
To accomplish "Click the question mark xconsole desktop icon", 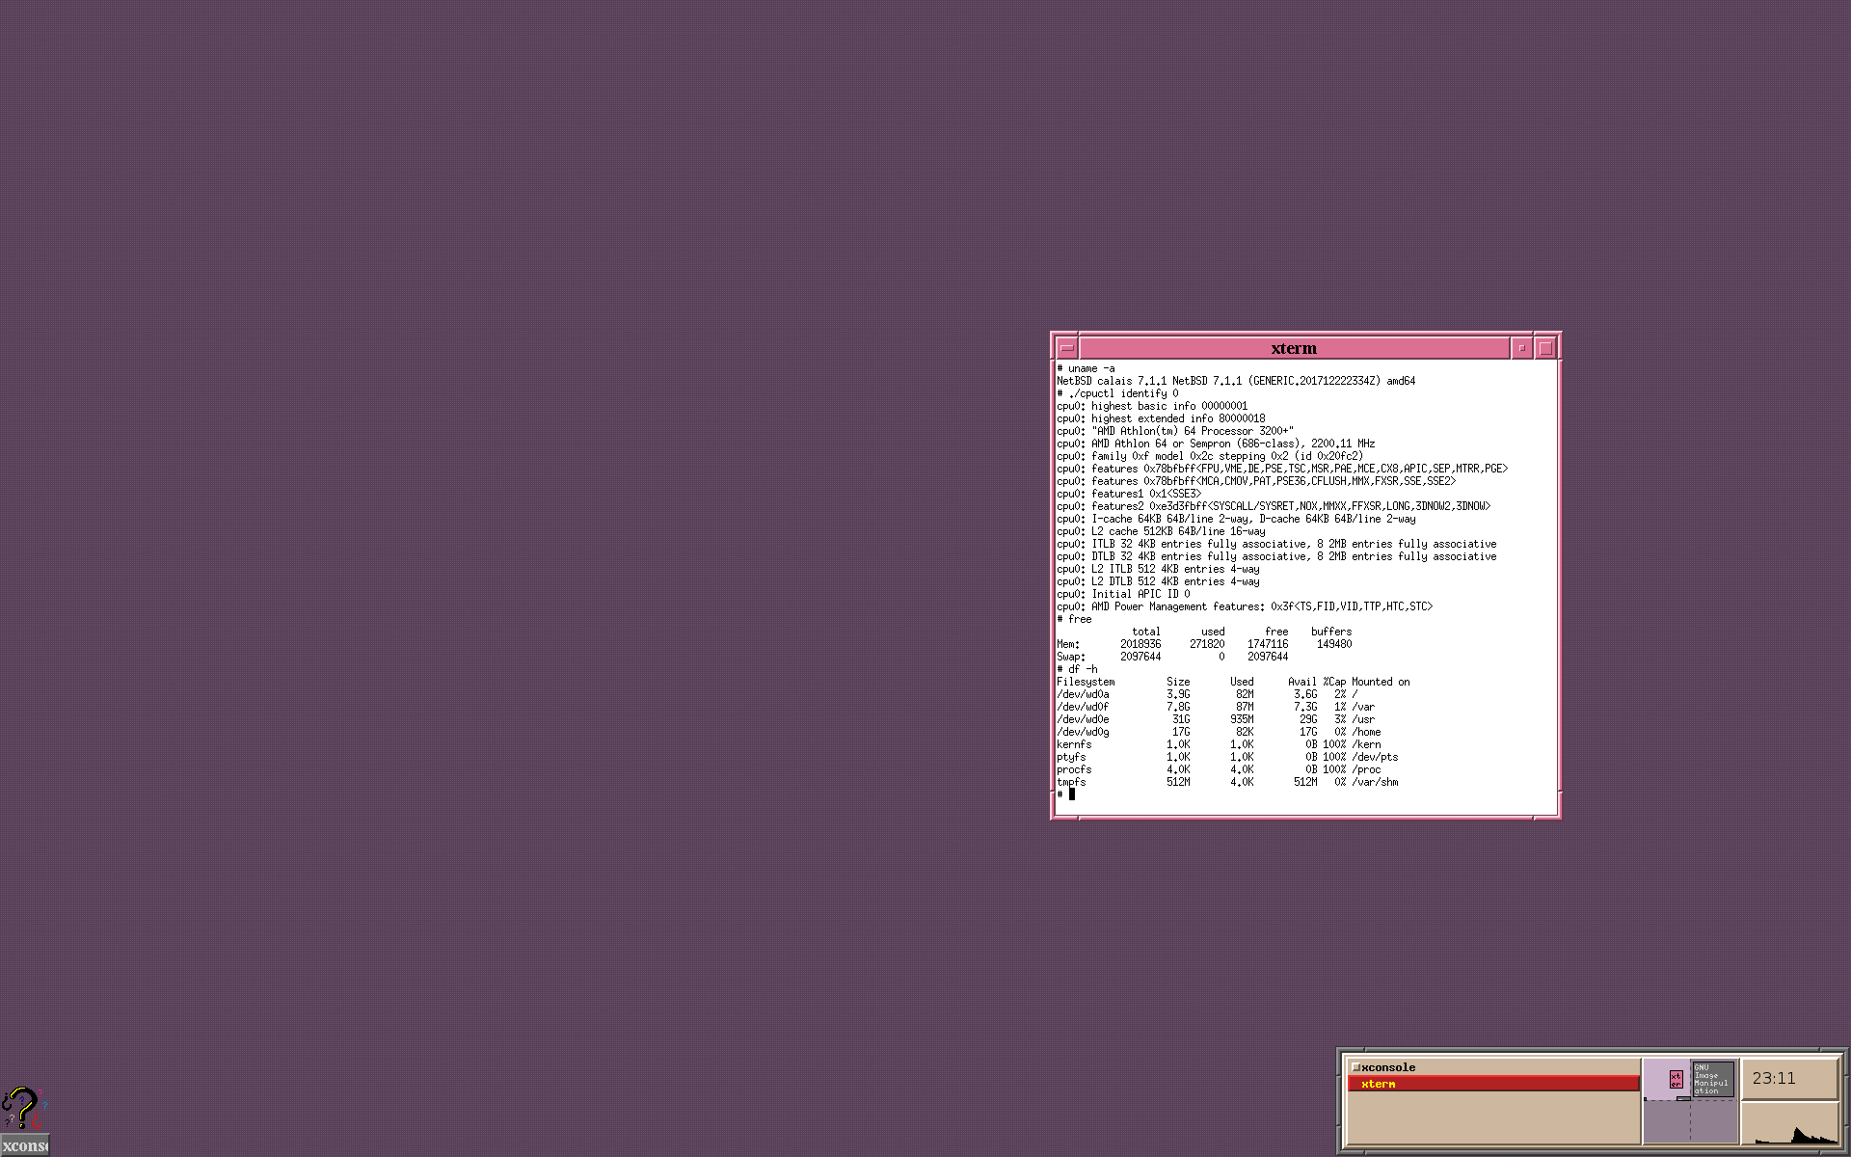I will tap(21, 1109).
